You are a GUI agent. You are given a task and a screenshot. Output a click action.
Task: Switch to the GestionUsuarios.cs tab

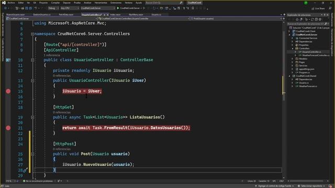pyautogui.click(x=42, y=15)
